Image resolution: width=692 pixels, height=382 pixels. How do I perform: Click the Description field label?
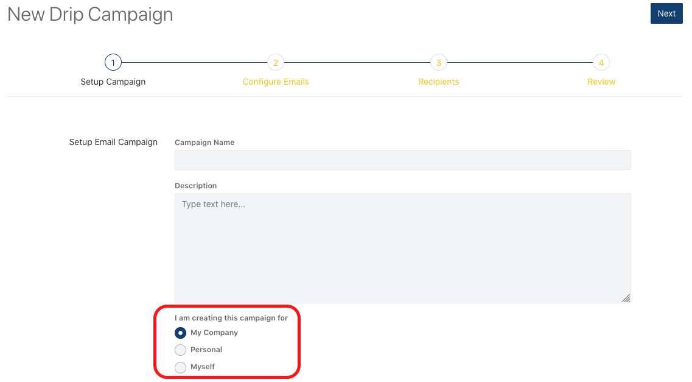point(195,185)
